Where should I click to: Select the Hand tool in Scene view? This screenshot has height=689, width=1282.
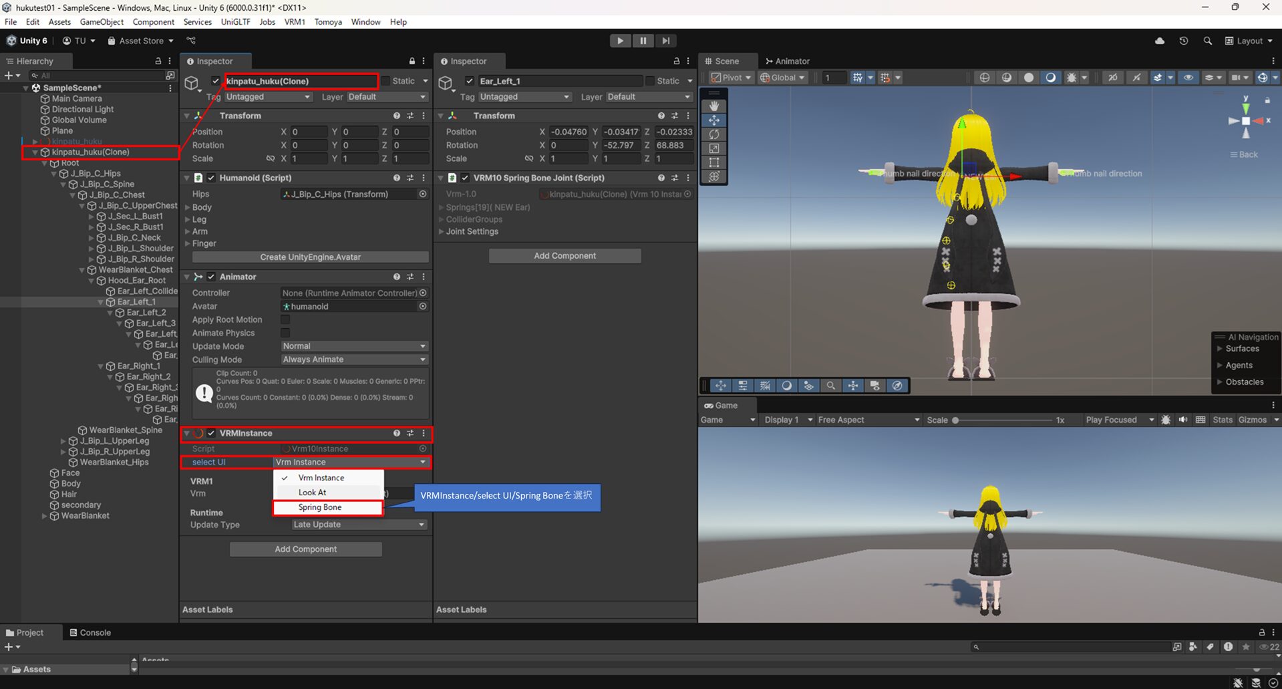[x=714, y=106]
